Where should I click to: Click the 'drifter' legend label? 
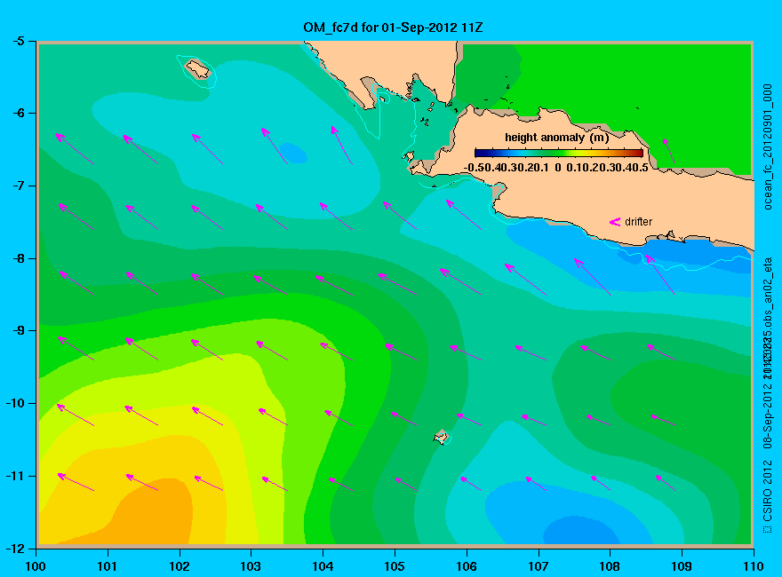638,222
